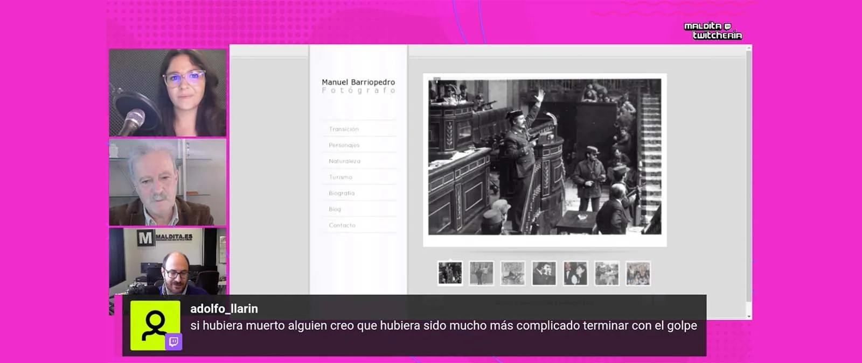Viewport: 862px width, 363px height.
Task: Pick the last thumbnail in the gallery strip
Action: [638, 273]
